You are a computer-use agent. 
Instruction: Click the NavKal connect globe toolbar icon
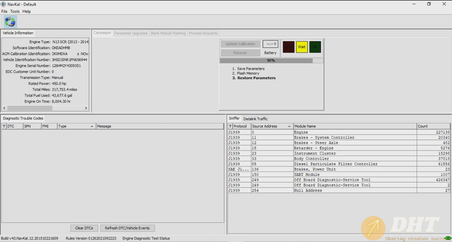coord(10,22)
